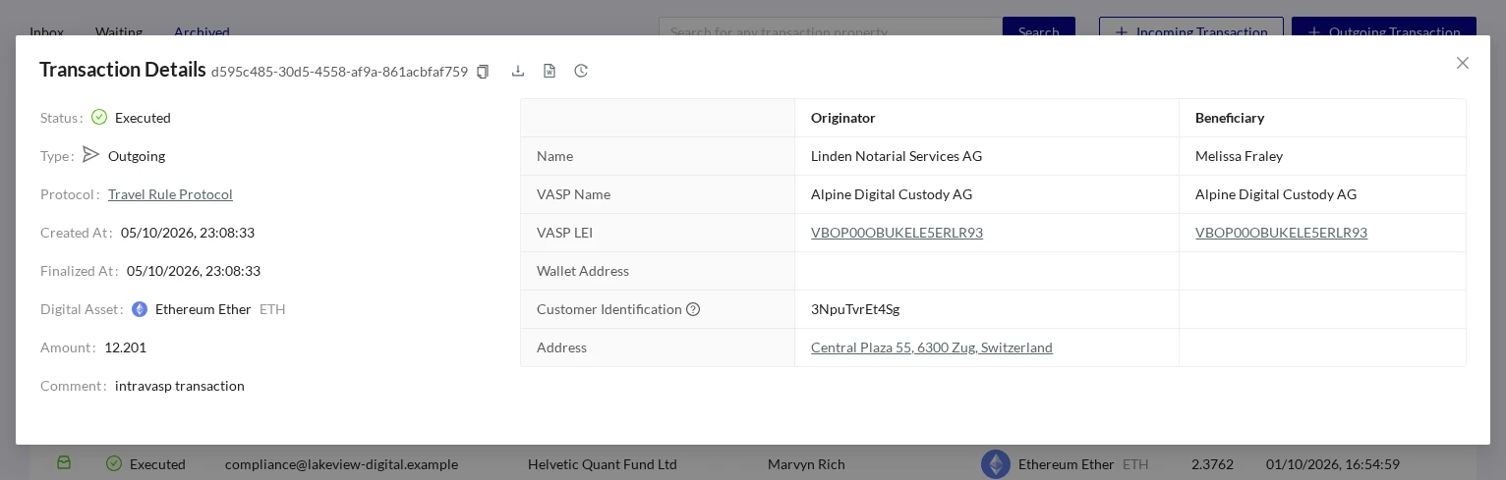Click the Customer Identification row label
The width and height of the screenshot is (1506, 480).
[x=609, y=309]
